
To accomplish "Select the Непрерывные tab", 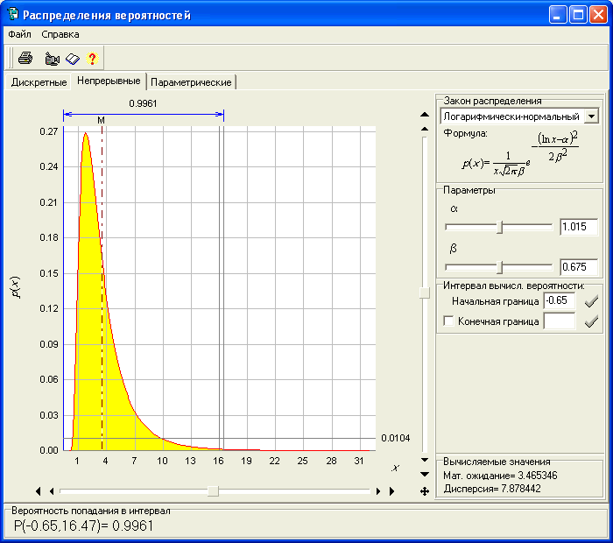I will pyautogui.click(x=109, y=81).
